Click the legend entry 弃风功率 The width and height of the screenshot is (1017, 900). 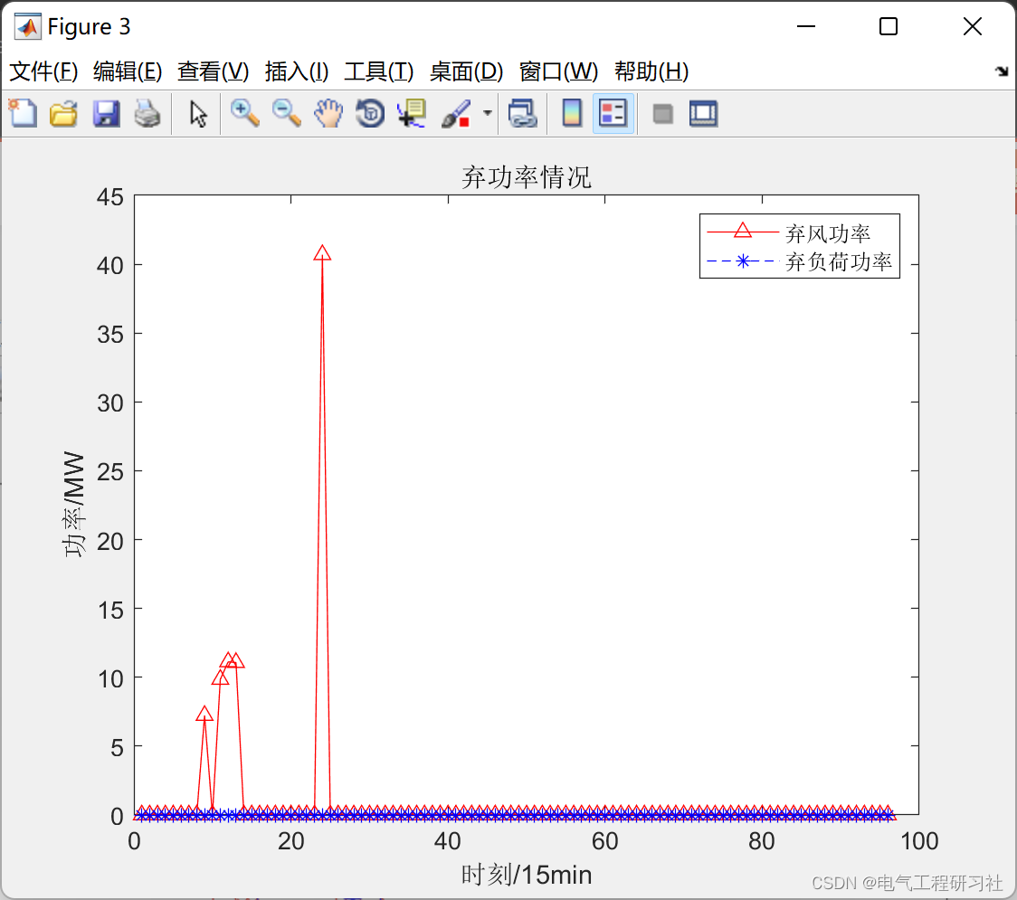click(827, 232)
